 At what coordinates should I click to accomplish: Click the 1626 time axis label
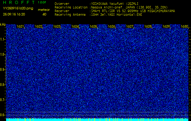pos(111,26)
